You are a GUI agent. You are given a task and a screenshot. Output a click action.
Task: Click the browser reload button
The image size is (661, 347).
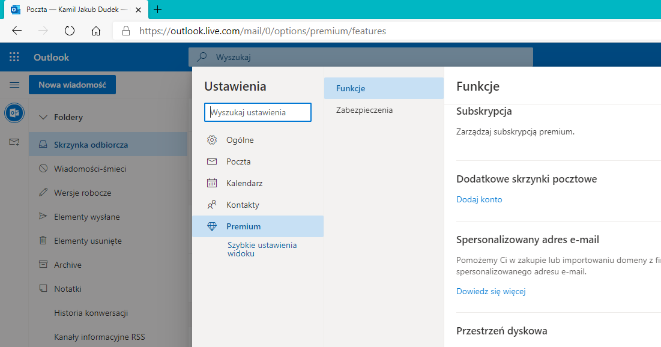tap(69, 31)
